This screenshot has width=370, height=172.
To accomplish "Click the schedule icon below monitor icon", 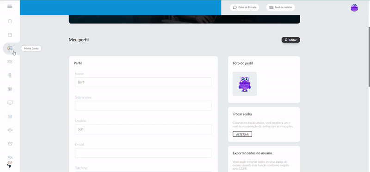I will coord(10,117).
